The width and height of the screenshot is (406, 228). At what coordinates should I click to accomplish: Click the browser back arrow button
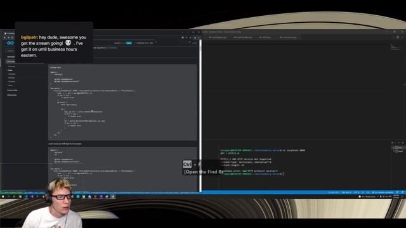tap(4, 38)
